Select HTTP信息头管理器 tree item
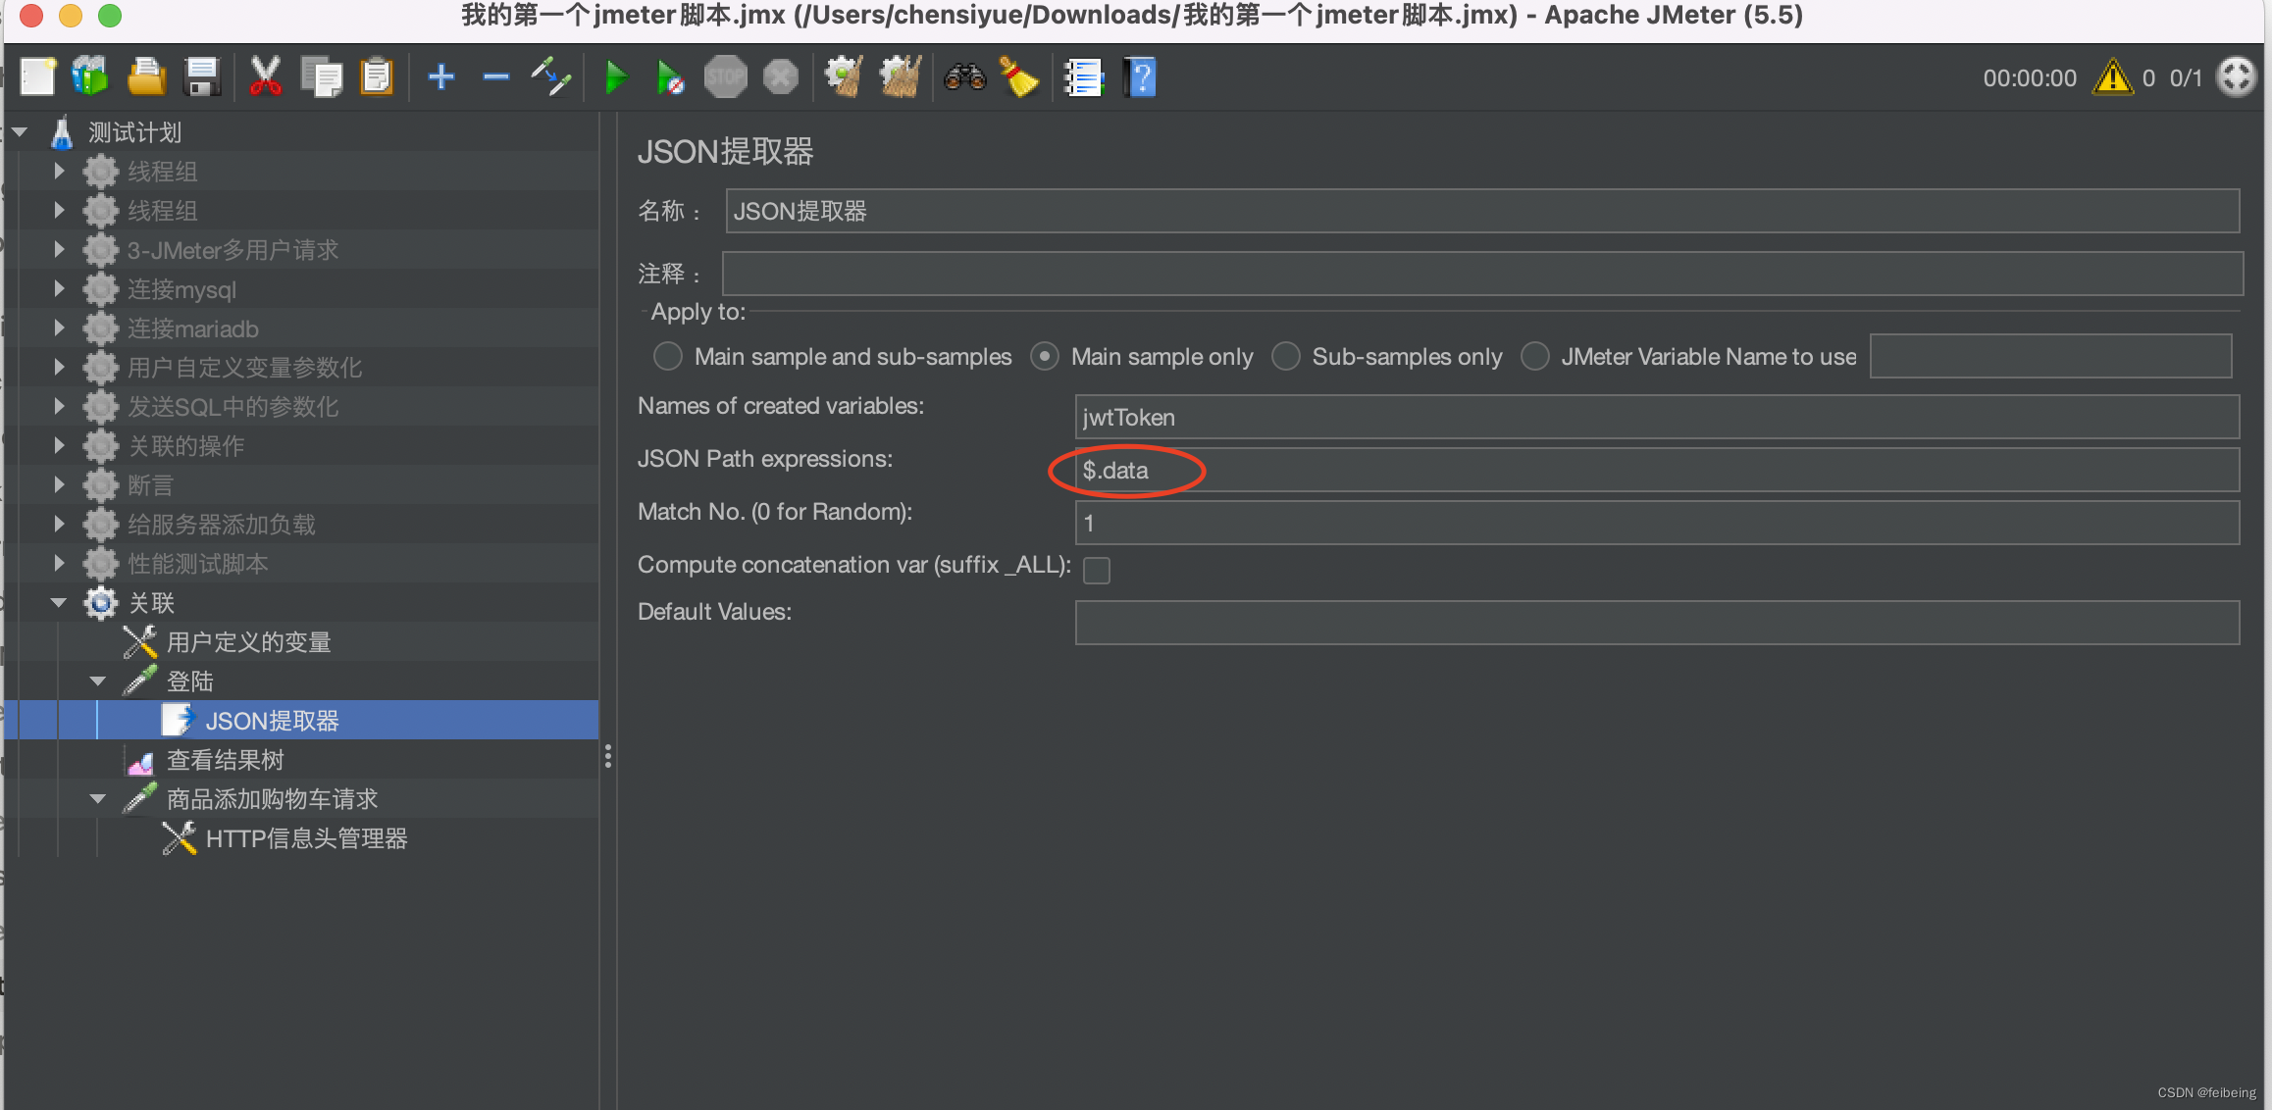The height and width of the screenshot is (1110, 2272). [307, 838]
